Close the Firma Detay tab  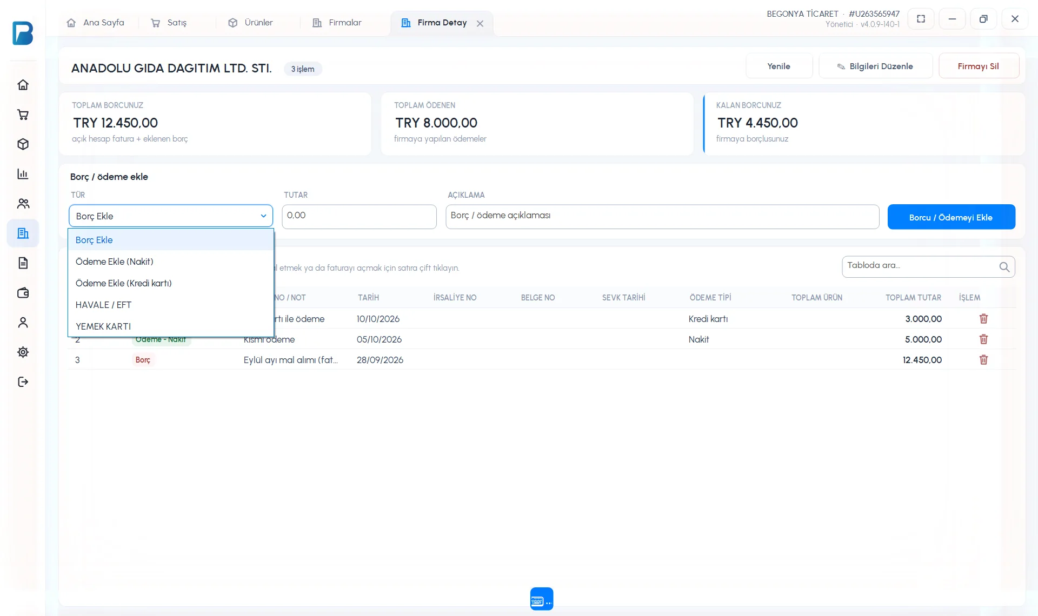pos(480,23)
